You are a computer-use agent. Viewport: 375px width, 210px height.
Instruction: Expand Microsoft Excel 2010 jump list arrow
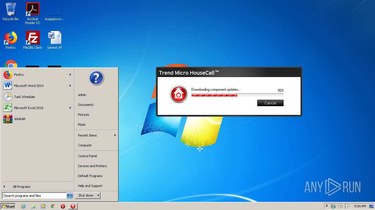pos(70,108)
